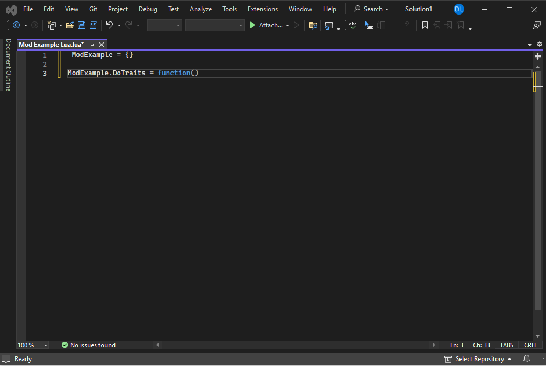Click the abc spell checker icon

tap(353, 25)
